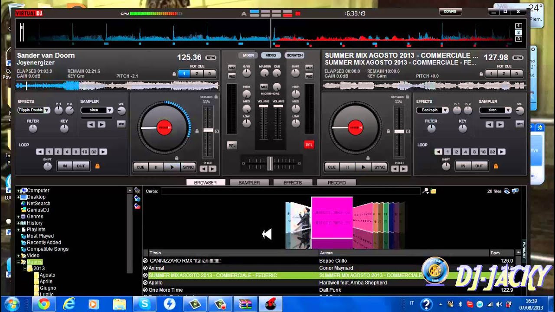
Task: Sync the left deck tempo
Action: [x=188, y=167]
